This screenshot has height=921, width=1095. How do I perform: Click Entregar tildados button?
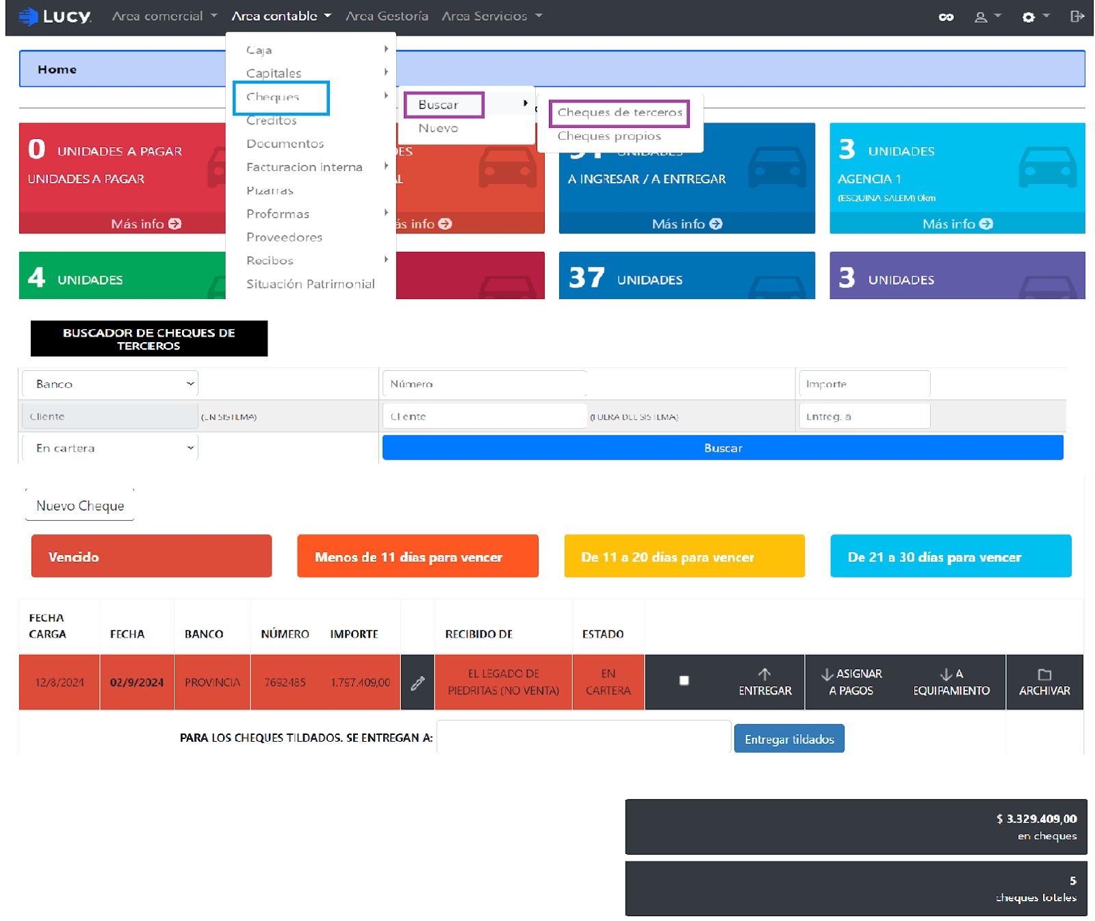(x=789, y=739)
